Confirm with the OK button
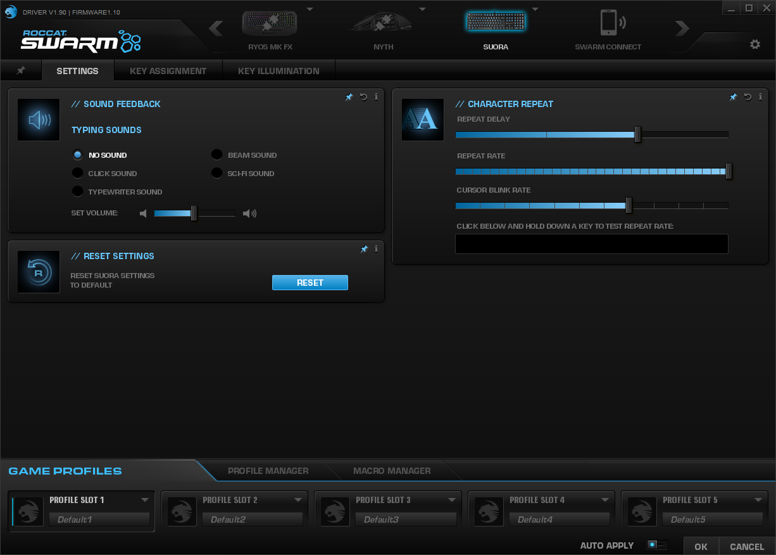The width and height of the screenshot is (776, 555). (x=701, y=546)
